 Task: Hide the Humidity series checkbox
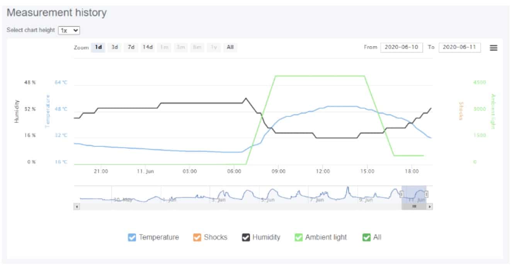pyautogui.click(x=246, y=237)
